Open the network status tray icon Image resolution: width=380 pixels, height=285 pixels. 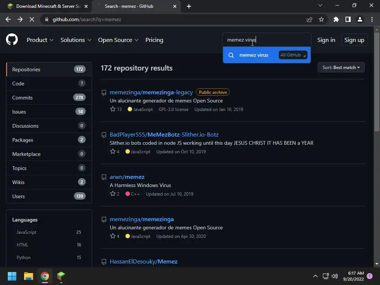pos(326,276)
